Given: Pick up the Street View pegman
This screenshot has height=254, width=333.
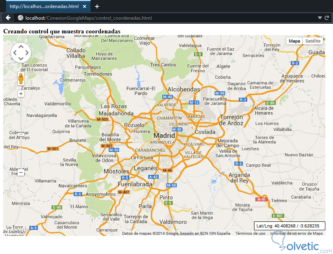Looking at the screenshot, I should pyautogui.click(x=21, y=79).
